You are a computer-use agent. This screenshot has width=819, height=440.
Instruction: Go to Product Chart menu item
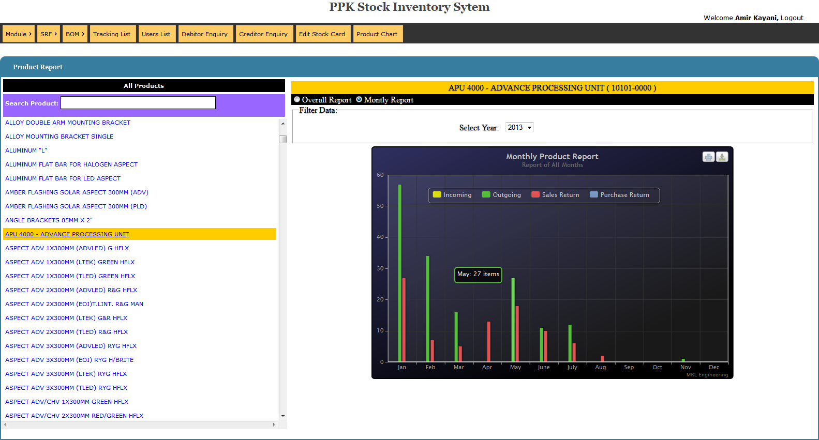click(377, 34)
